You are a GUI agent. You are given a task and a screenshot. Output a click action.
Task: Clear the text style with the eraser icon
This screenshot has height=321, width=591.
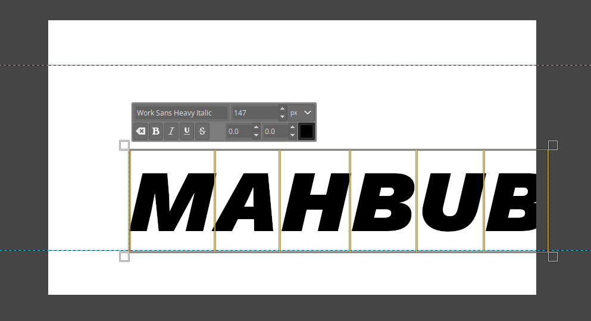tap(140, 131)
